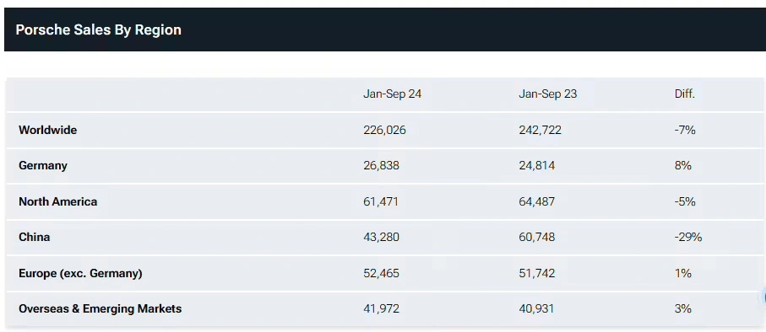
Task: Click the North America row label
Action: pyautogui.click(x=57, y=201)
